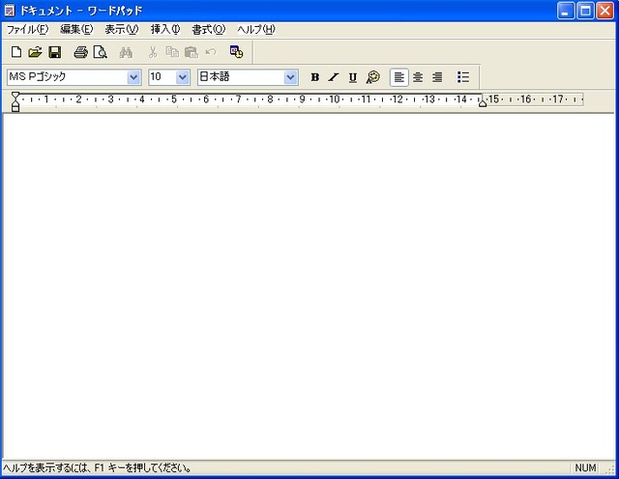Click the Paste clipboard icon
Screen dimensions: 619x479
[192, 51]
